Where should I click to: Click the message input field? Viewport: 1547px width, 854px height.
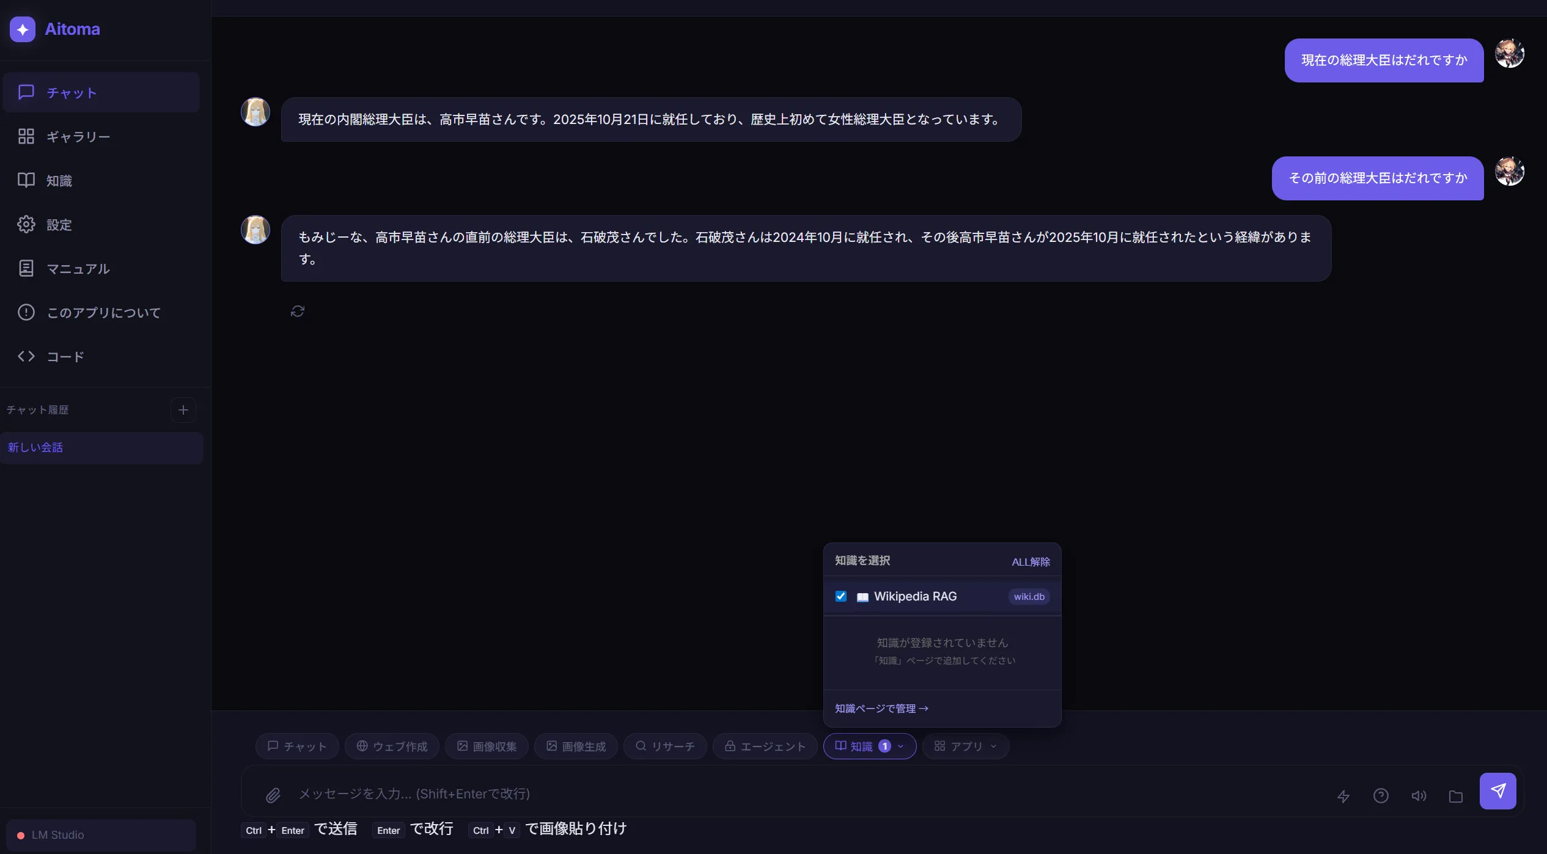tap(795, 794)
